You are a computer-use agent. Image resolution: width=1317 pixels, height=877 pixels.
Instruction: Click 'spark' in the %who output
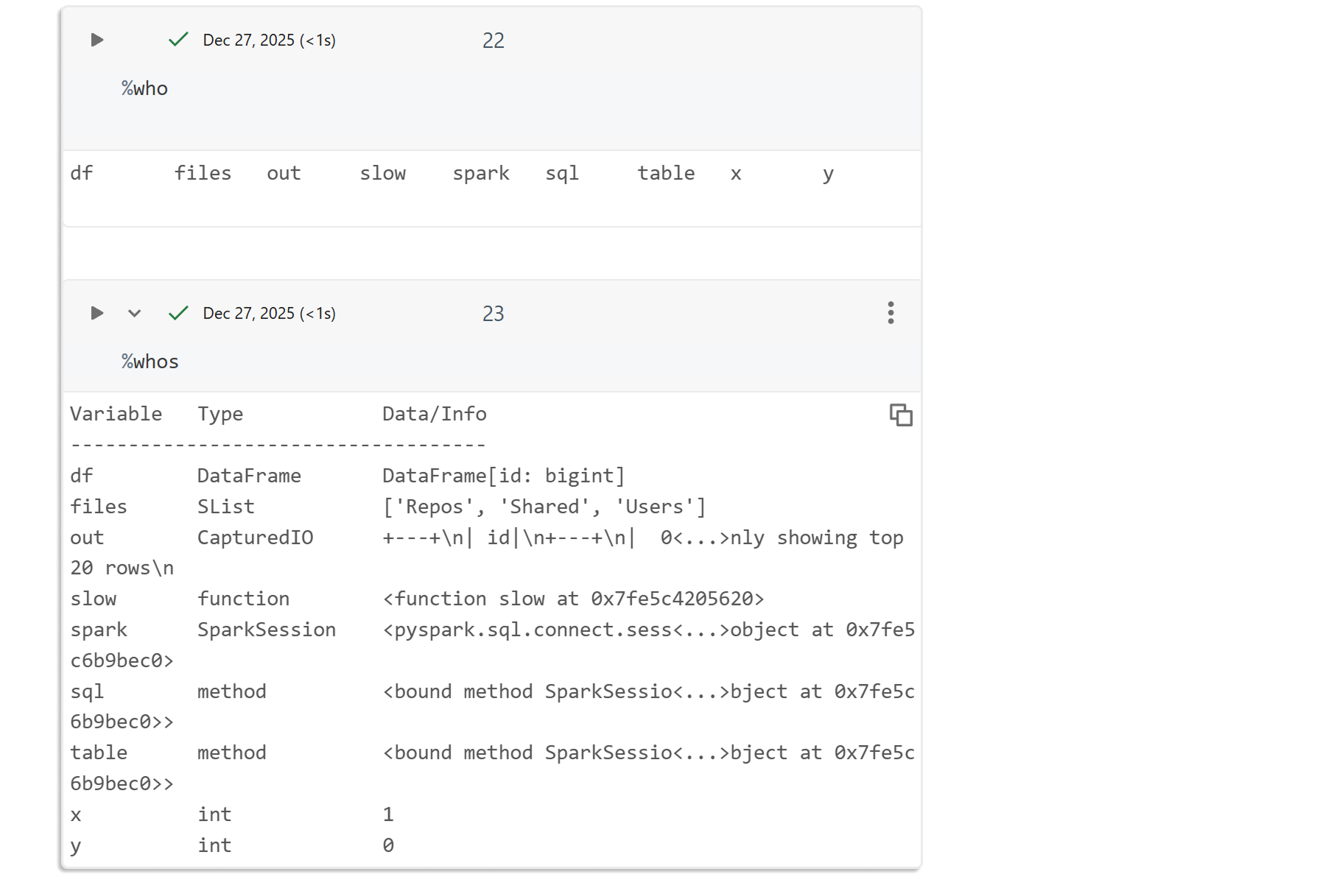pyautogui.click(x=480, y=174)
